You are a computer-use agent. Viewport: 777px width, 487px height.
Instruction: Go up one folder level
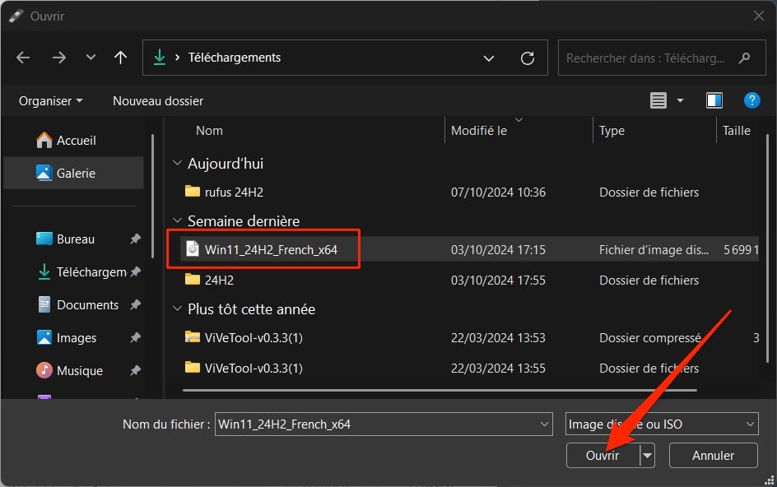pos(120,58)
